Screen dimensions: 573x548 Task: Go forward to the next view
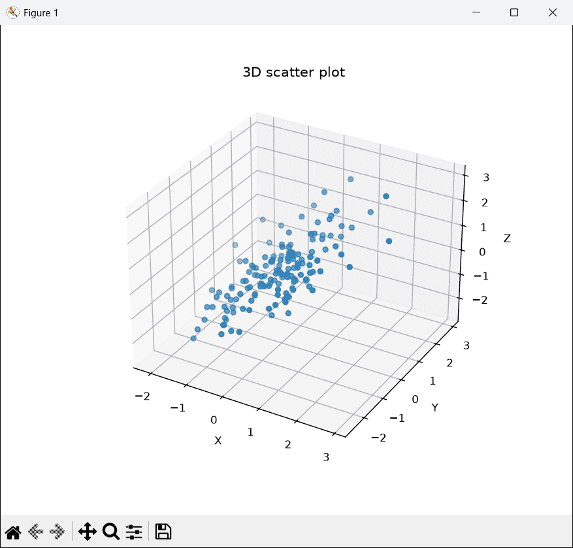click(57, 532)
